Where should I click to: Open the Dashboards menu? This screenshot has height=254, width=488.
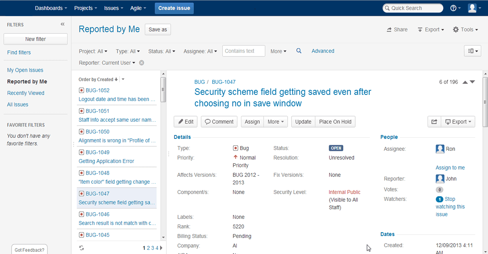[51, 8]
